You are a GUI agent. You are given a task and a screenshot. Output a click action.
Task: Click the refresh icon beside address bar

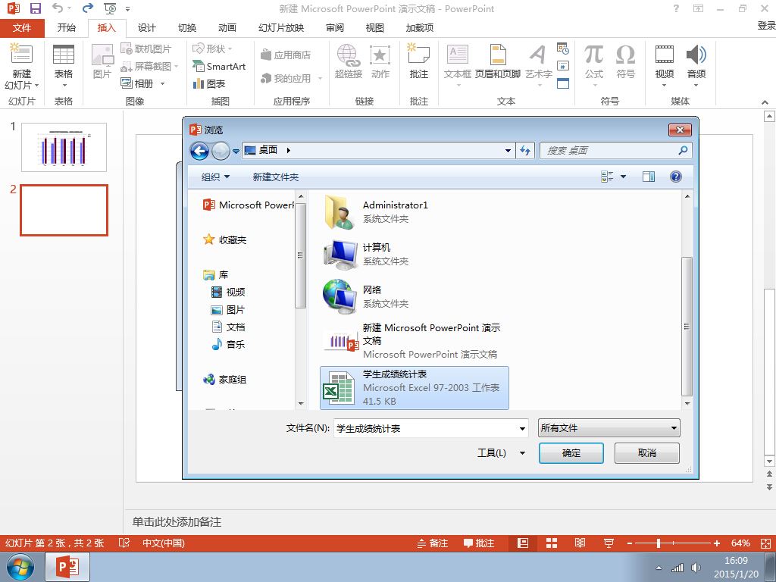[525, 151]
